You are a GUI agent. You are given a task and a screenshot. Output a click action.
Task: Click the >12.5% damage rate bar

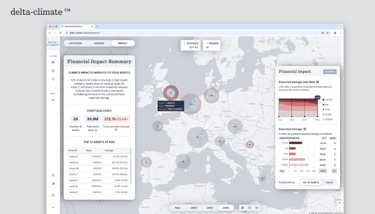pos(296,143)
